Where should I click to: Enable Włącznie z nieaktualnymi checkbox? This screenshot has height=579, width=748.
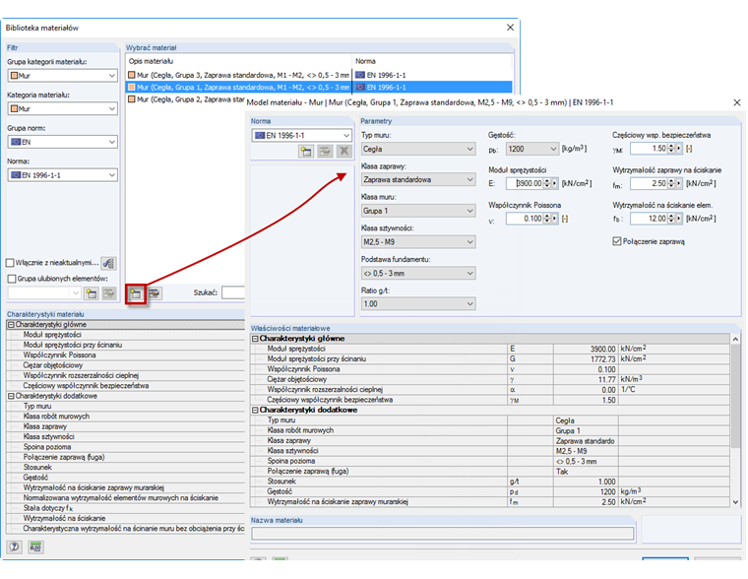point(10,263)
